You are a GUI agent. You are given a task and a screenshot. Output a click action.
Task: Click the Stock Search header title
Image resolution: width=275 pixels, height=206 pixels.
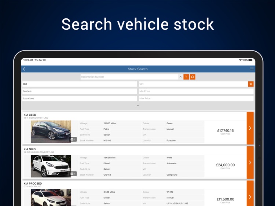(137, 69)
